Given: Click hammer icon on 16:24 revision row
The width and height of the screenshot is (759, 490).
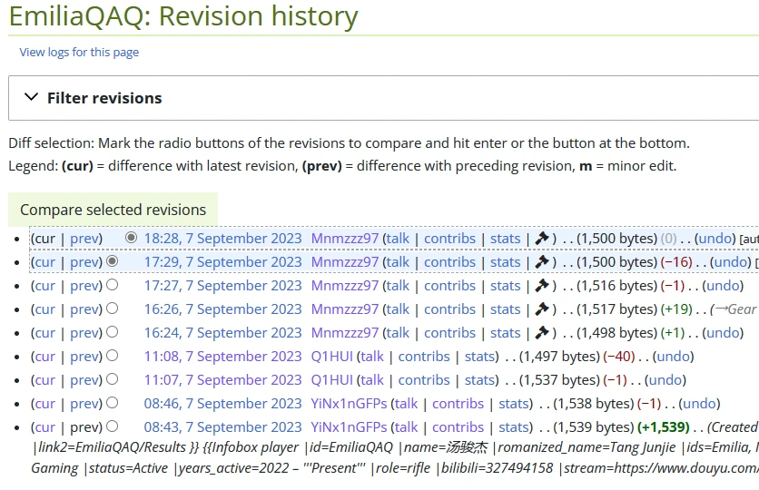Looking at the screenshot, I should point(542,333).
